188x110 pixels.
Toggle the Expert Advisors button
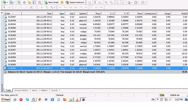tap(75, 2)
